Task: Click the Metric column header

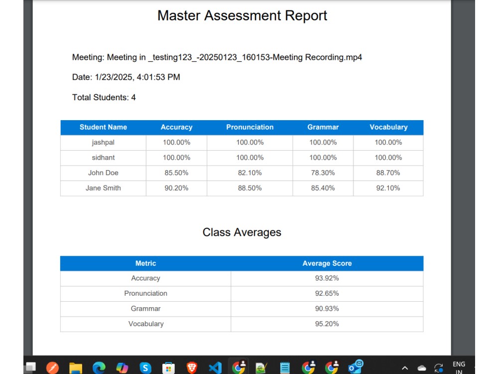Action: click(145, 263)
